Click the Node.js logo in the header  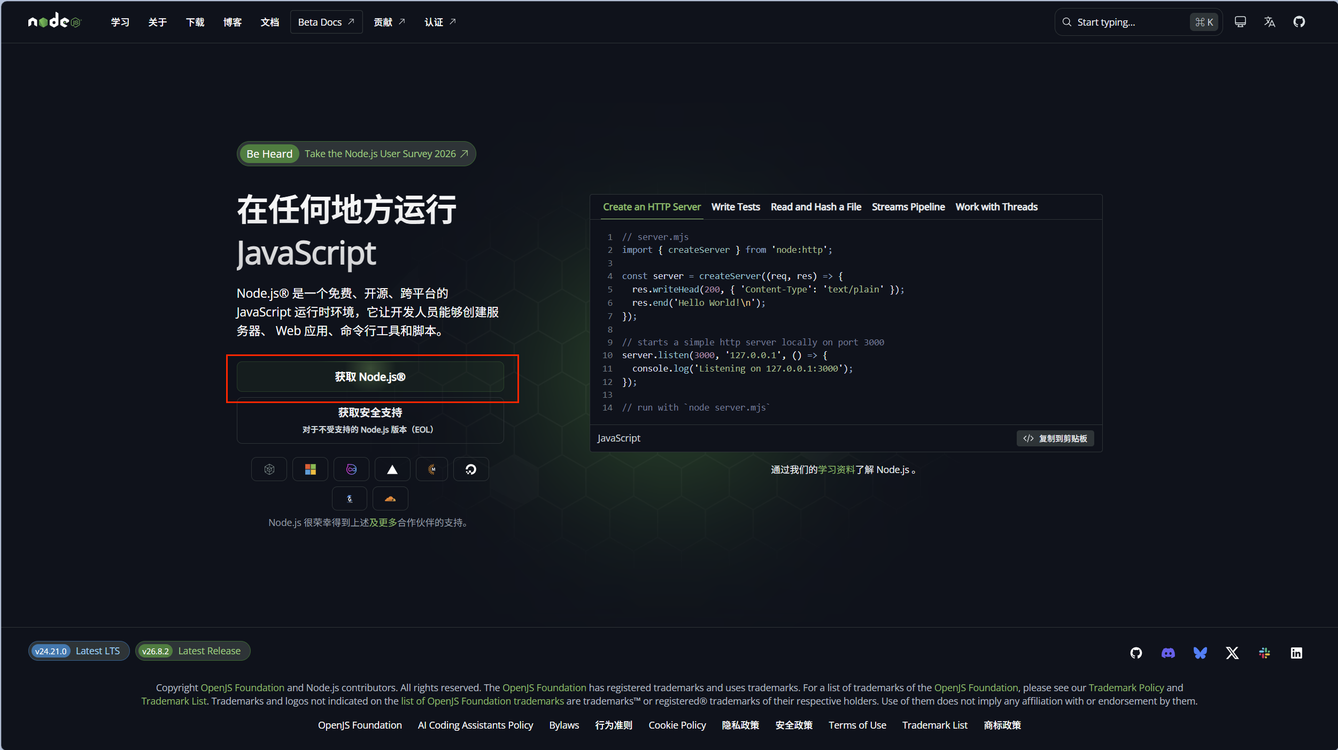[x=55, y=21]
